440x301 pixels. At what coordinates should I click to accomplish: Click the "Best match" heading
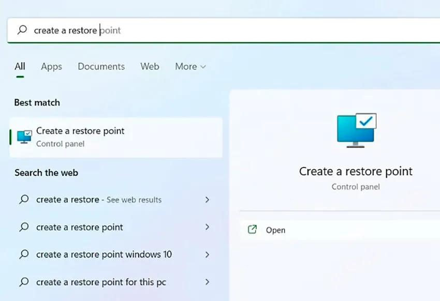pos(37,102)
